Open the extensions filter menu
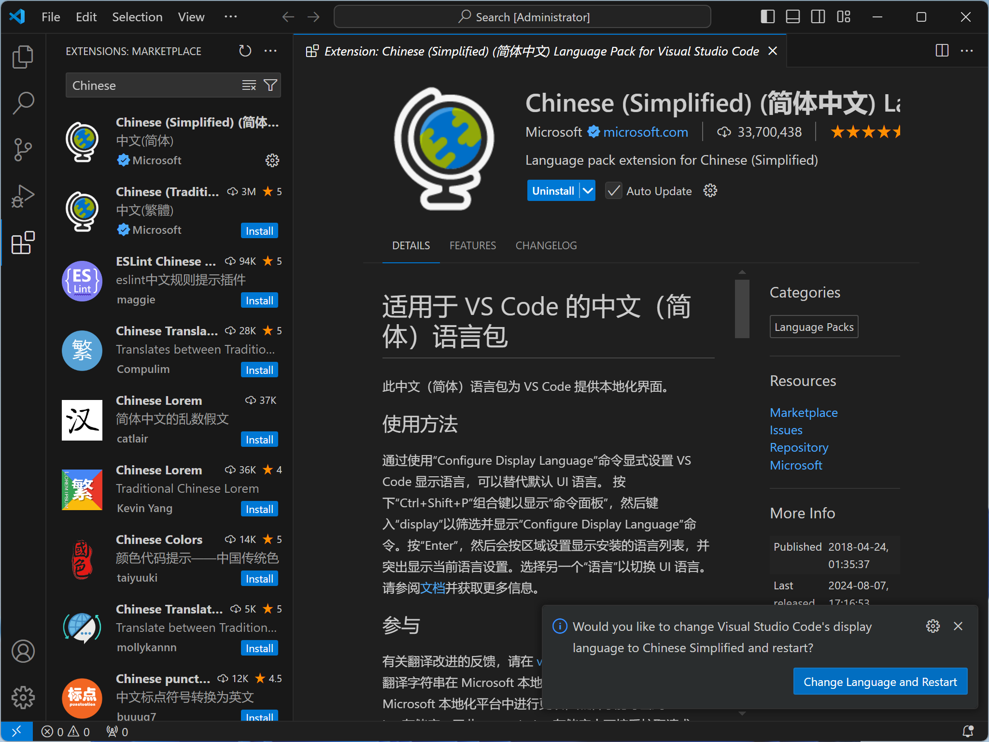 click(x=270, y=86)
